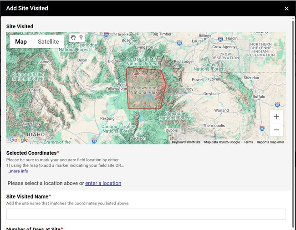Click the Laurel label on map
296x230 pixels.
point(197,41)
